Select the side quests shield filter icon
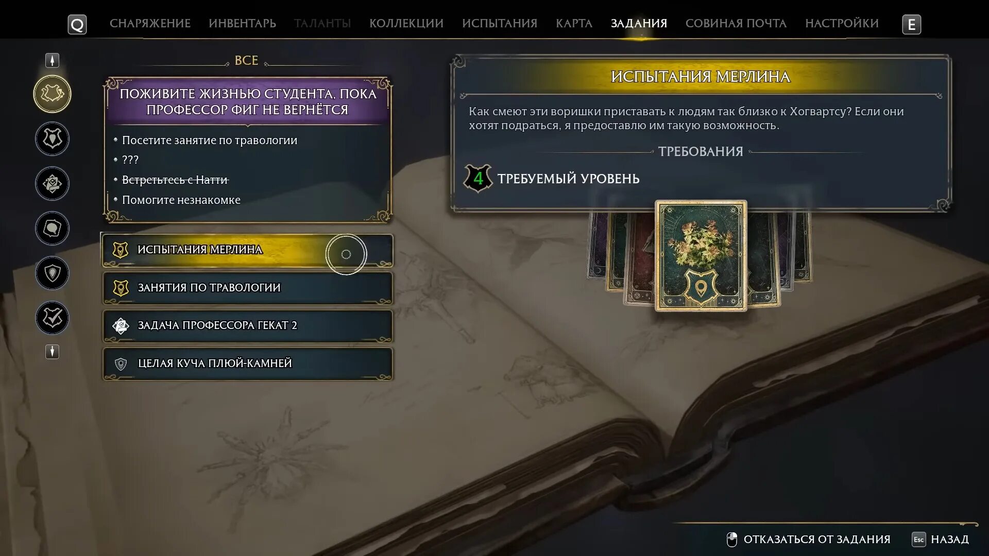 (52, 273)
